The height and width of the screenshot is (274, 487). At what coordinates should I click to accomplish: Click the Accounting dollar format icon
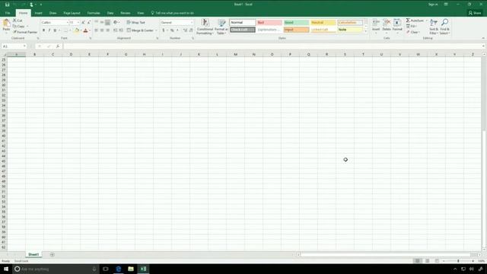pyautogui.click(x=164, y=30)
